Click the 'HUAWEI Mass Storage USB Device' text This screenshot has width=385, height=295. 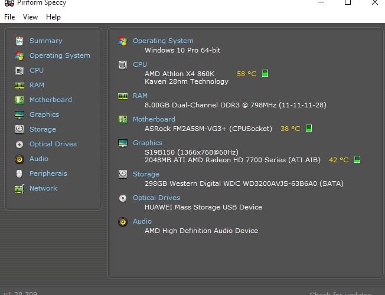pos(203,207)
